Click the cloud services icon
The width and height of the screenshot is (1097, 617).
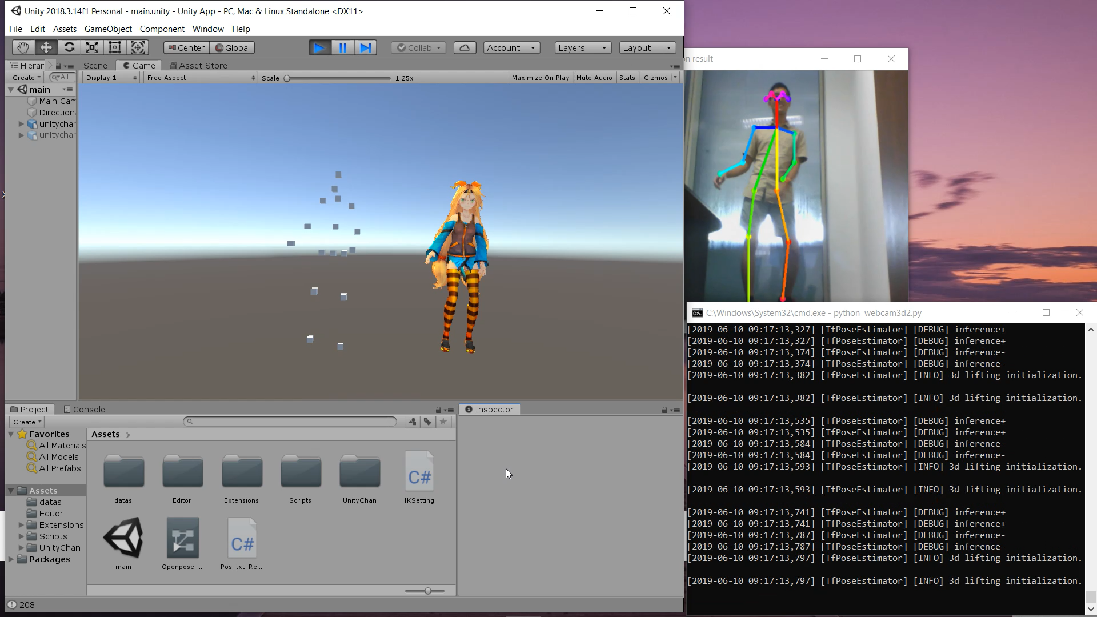465,48
